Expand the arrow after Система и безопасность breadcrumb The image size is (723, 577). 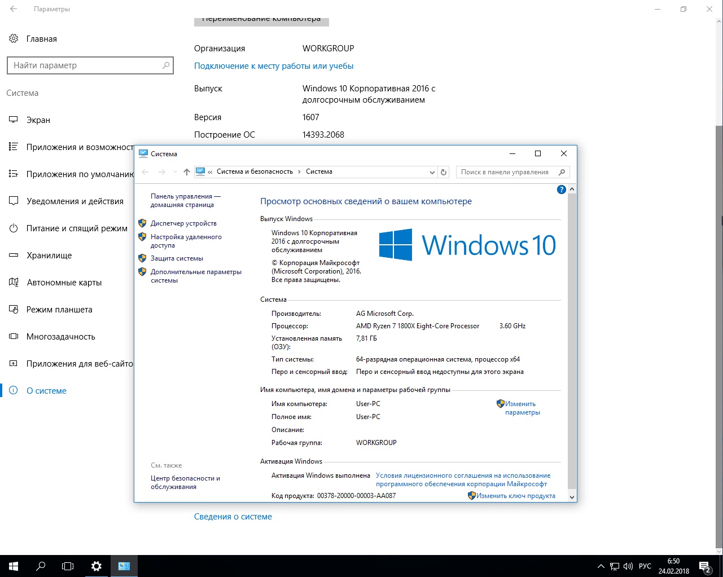point(299,171)
